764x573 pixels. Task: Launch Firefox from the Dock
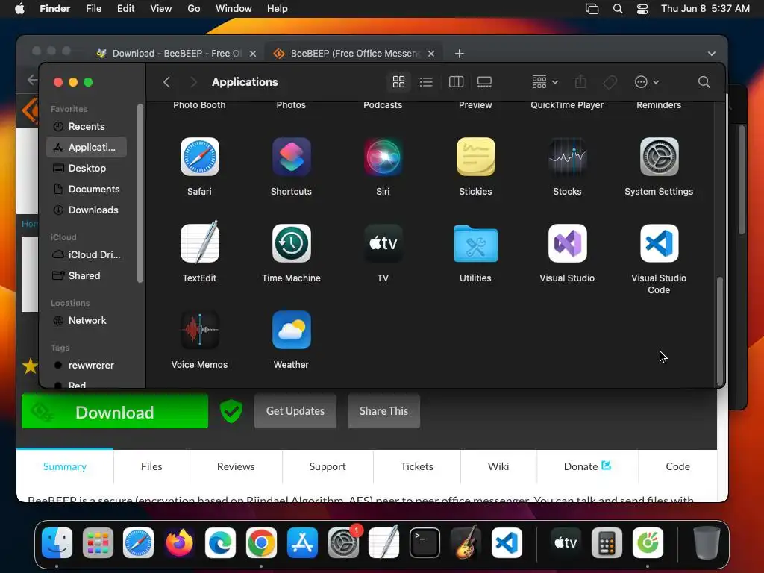tap(179, 543)
